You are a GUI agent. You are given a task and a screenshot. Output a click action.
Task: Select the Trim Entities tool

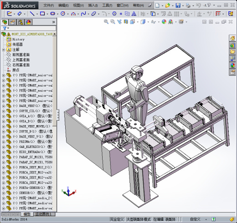(x=143, y=14)
